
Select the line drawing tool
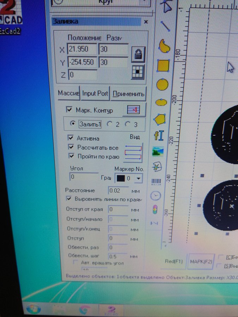pos(165,26)
